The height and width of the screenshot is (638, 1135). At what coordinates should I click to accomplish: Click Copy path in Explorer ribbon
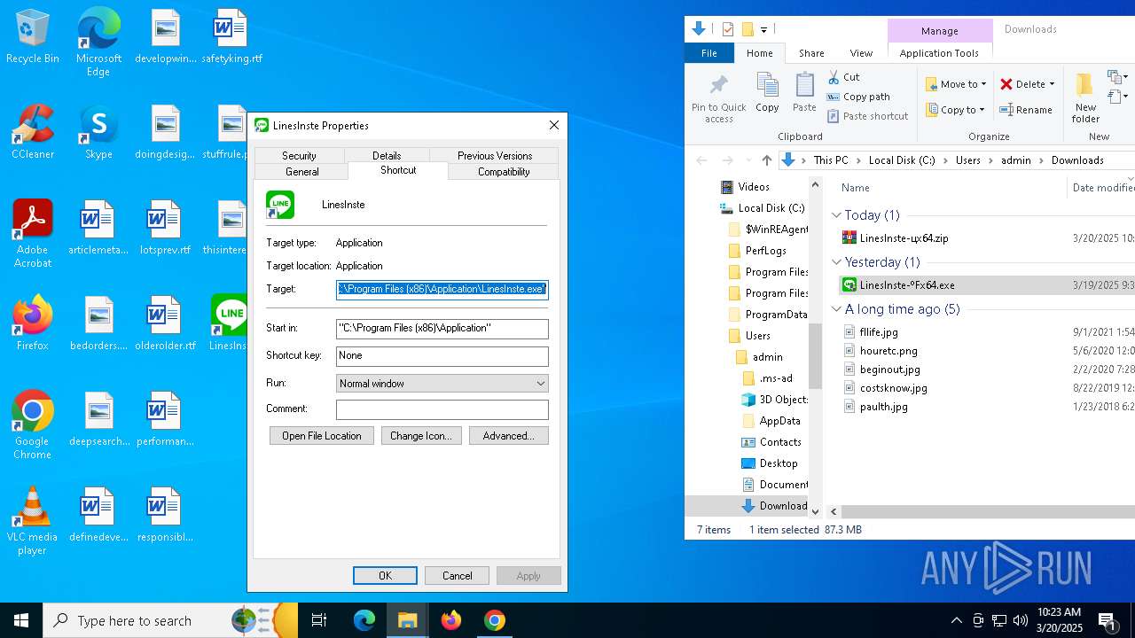pos(858,97)
